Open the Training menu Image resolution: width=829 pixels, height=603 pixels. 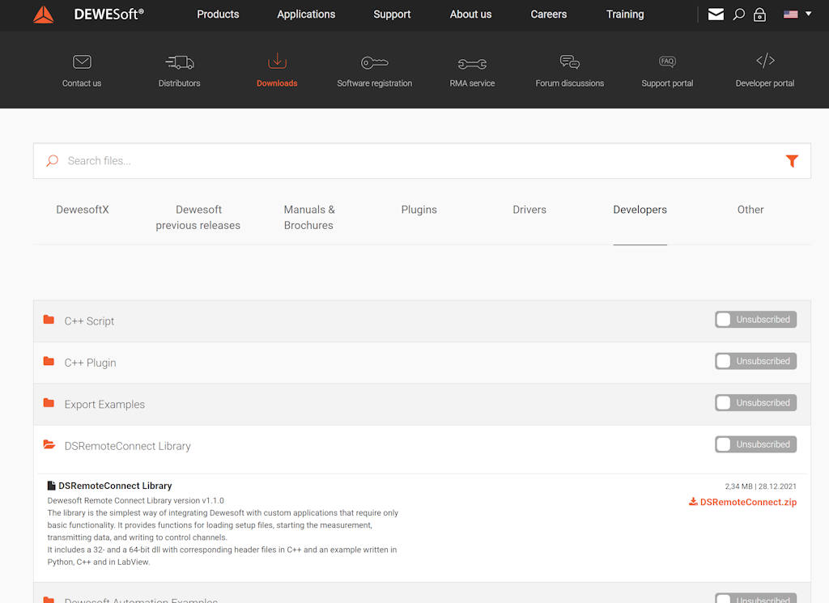625,15
